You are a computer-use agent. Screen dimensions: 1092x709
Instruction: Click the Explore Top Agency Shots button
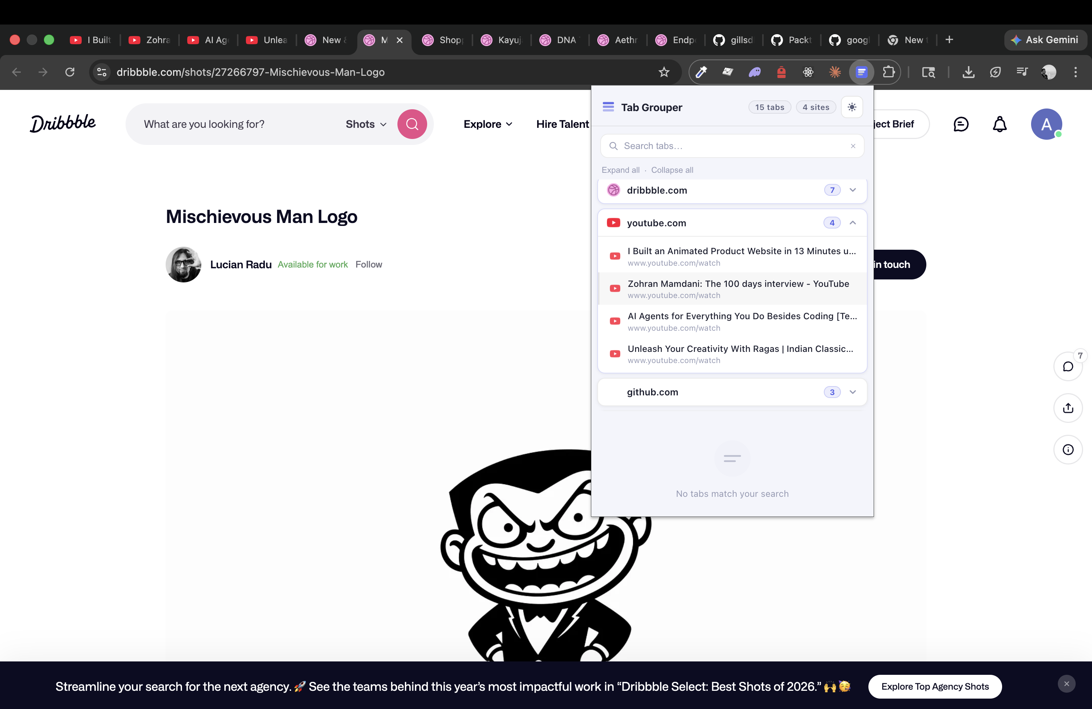(935, 686)
